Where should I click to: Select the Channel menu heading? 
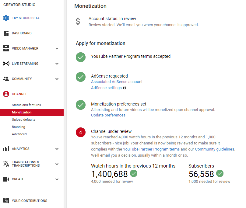click(x=19, y=94)
